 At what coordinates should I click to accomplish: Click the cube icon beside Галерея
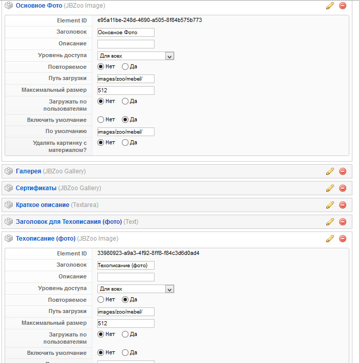coord(8,171)
